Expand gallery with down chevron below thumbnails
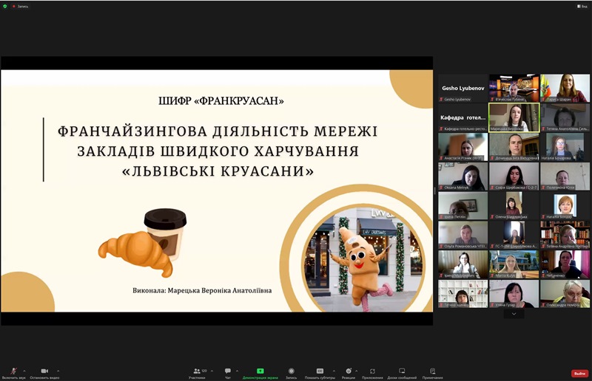The height and width of the screenshot is (381, 592). [x=514, y=314]
